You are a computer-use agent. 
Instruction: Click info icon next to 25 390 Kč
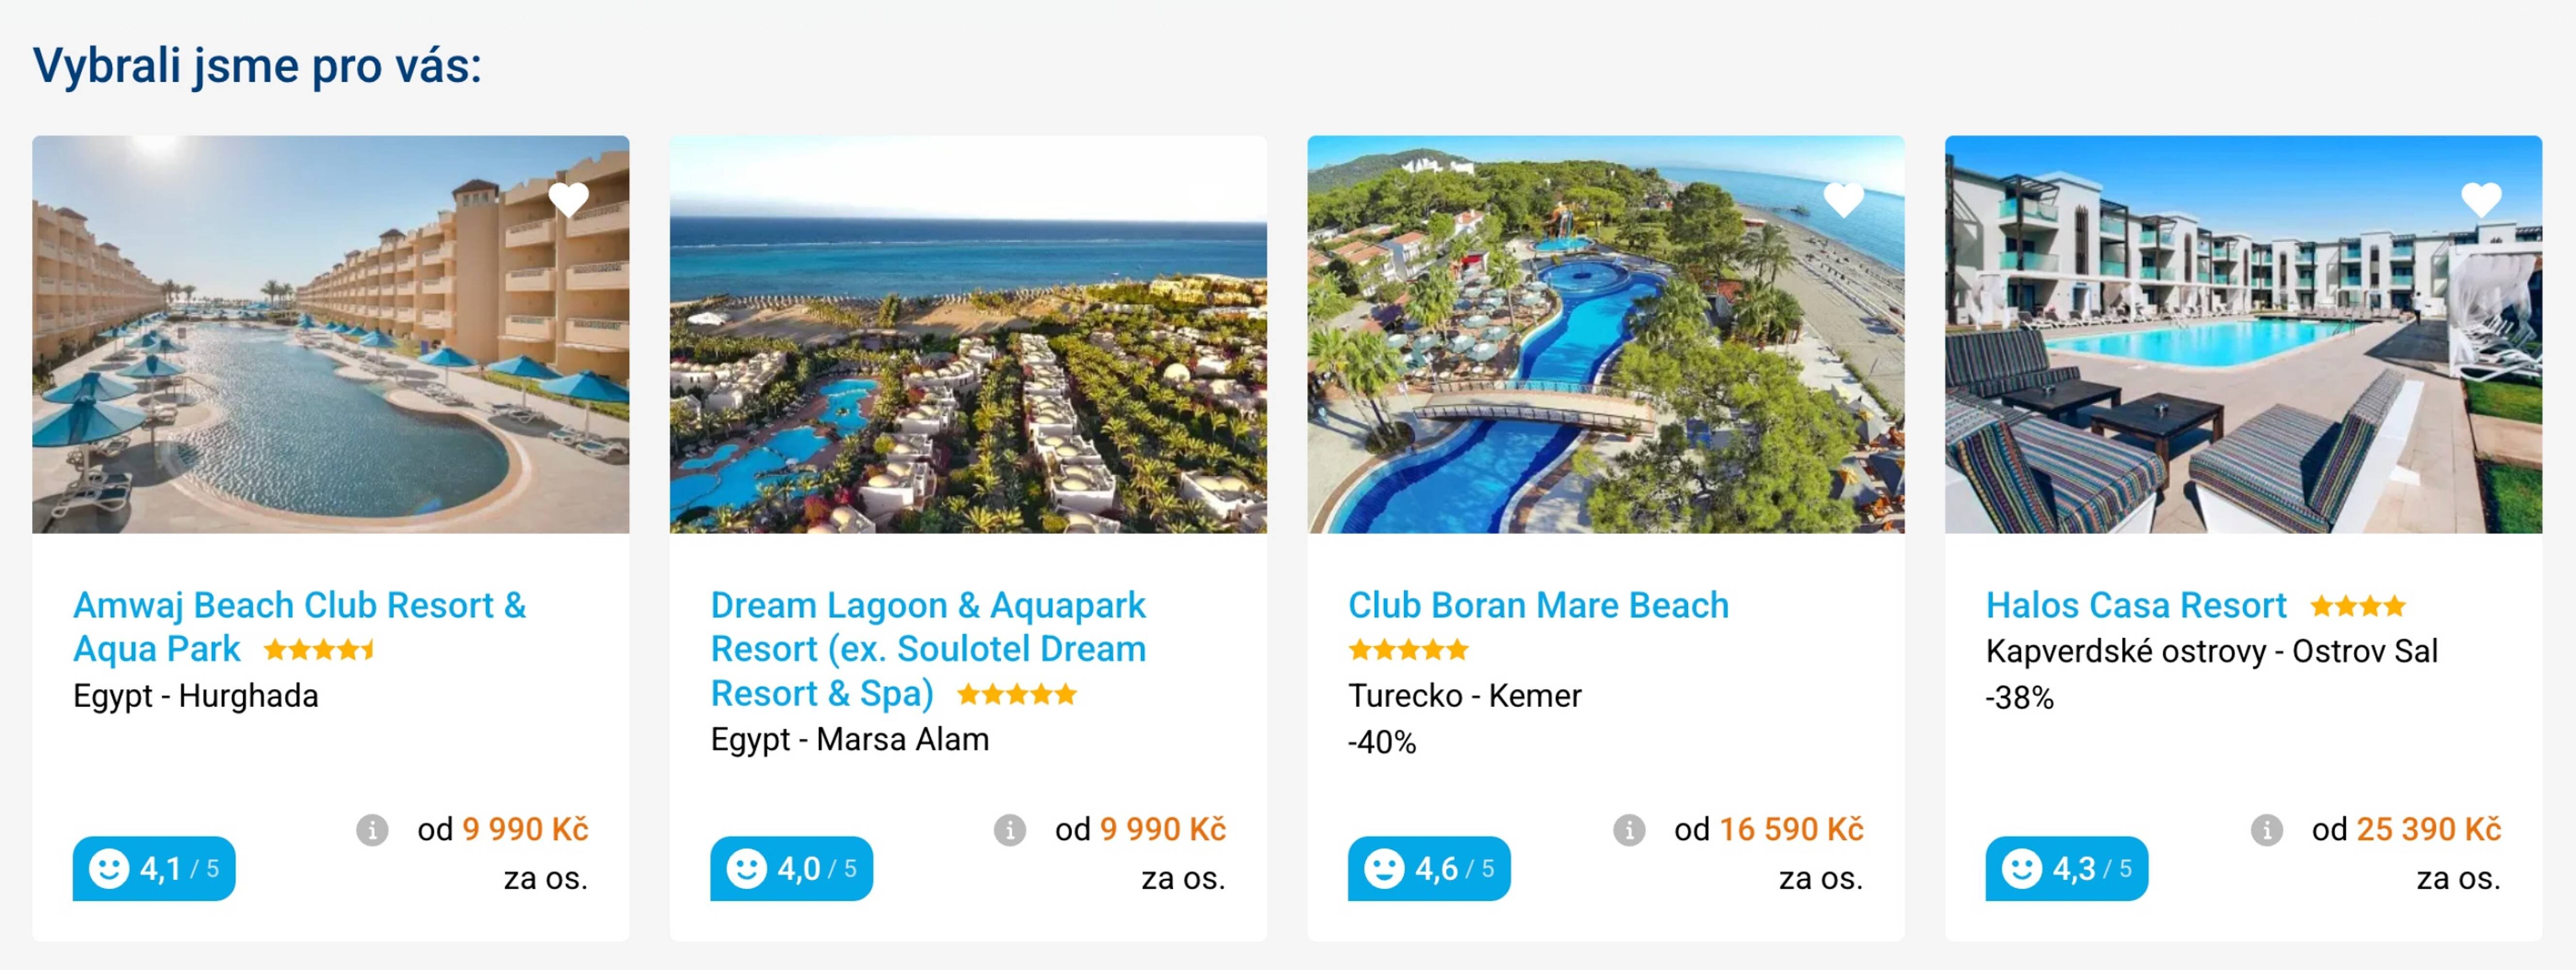pos(2266,830)
